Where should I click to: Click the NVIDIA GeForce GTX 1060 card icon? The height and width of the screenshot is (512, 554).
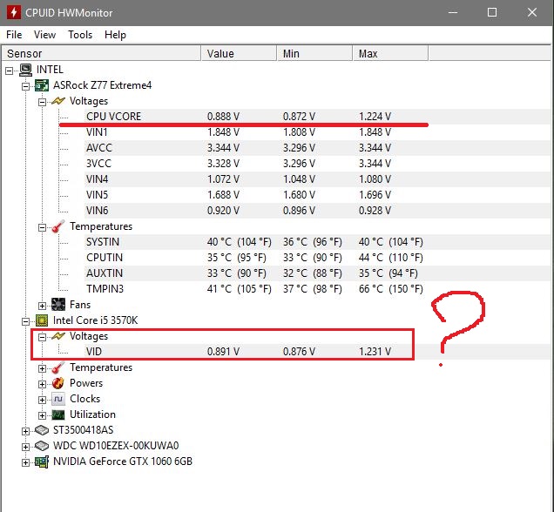tap(42, 461)
